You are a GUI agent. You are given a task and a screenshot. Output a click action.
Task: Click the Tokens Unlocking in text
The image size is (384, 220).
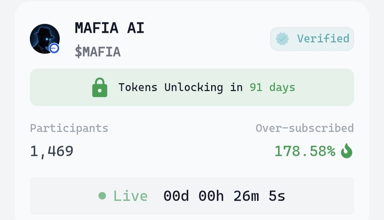coord(181,87)
